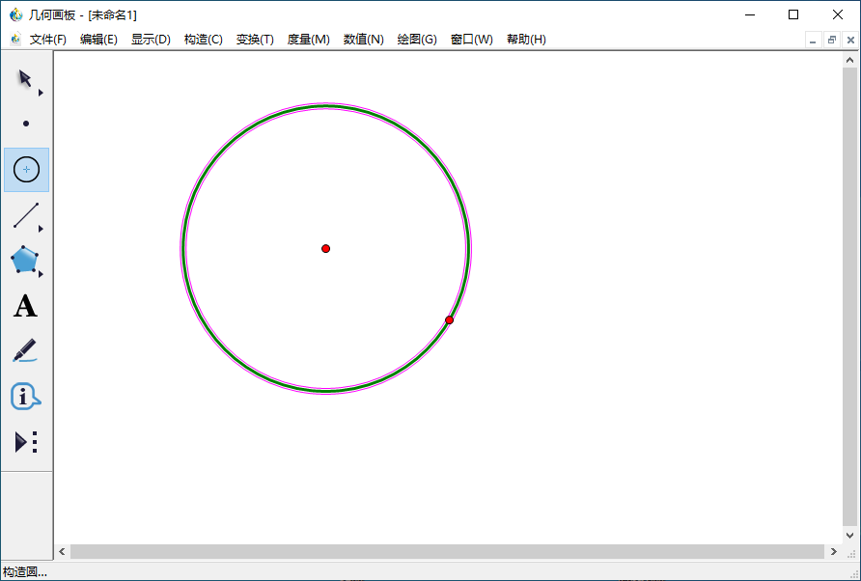Open the 构造(C) menu
The height and width of the screenshot is (581, 861).
[203, 40]
